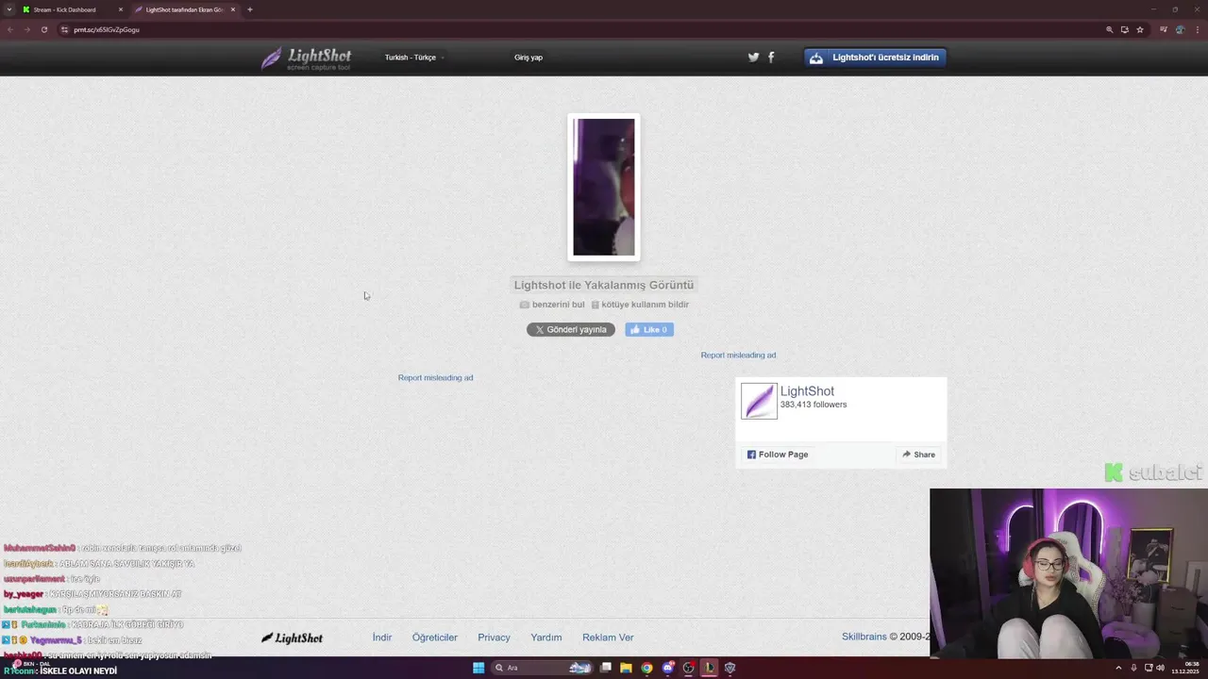This screenshot has height=679, width=1208.
Task: Open the browser profile avatar
Action: tap(1180, 29)
